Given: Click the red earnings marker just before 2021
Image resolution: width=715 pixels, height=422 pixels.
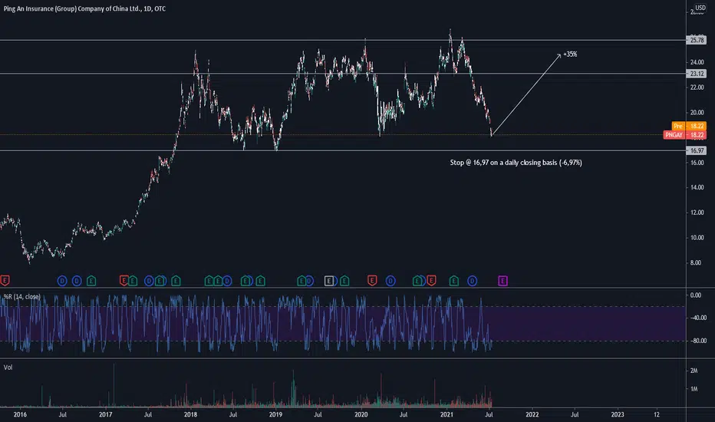Looking at the screenshot, I should tap(431, 281).
